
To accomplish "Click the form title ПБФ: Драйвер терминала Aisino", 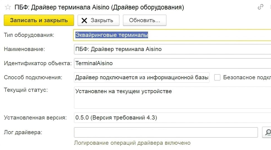I will (99, 7).
